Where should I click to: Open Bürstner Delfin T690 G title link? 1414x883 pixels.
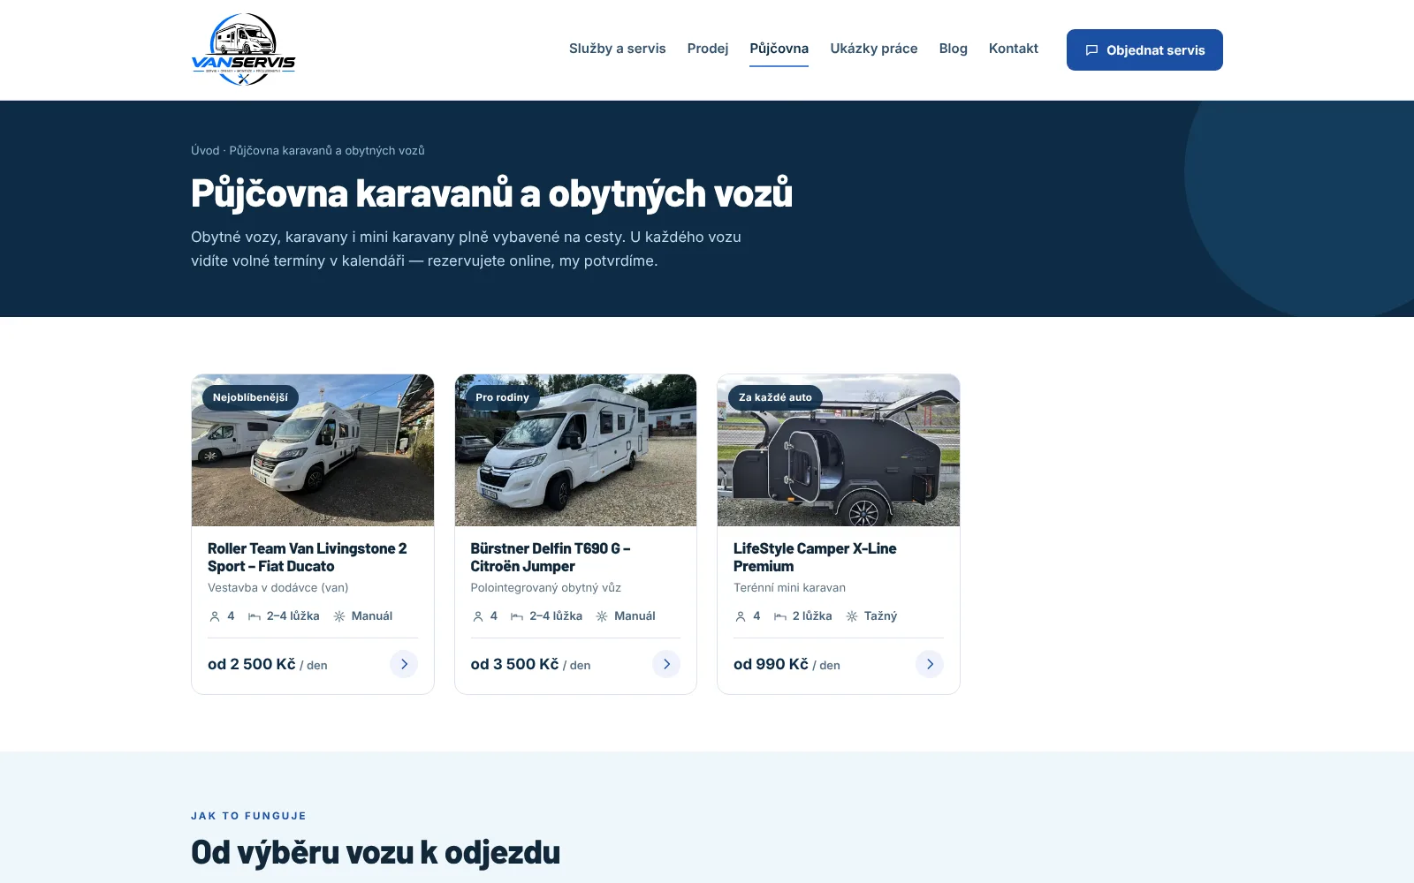click(551, 557)
